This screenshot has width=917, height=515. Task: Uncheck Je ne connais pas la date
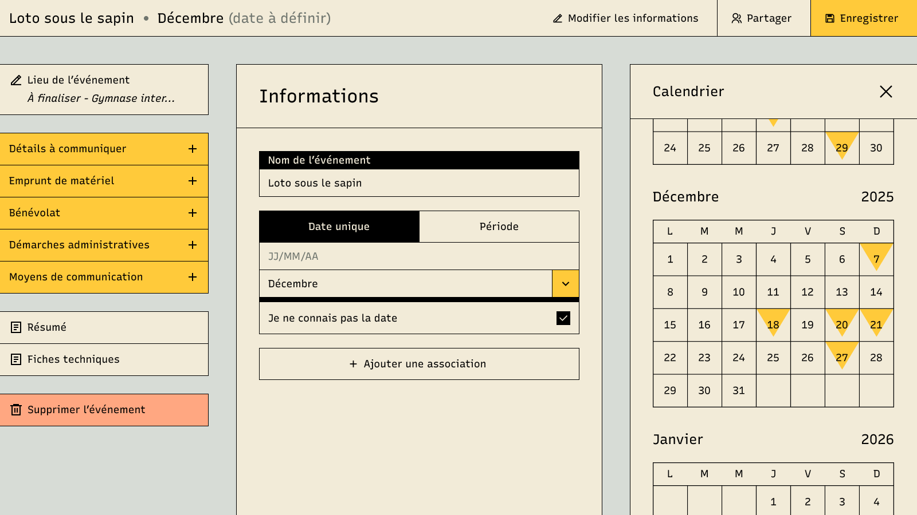563,318
